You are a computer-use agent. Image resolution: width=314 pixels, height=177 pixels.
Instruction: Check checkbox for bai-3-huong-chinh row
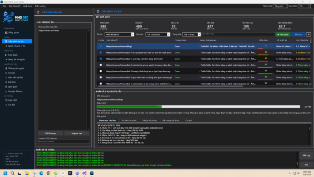point(101,71)
